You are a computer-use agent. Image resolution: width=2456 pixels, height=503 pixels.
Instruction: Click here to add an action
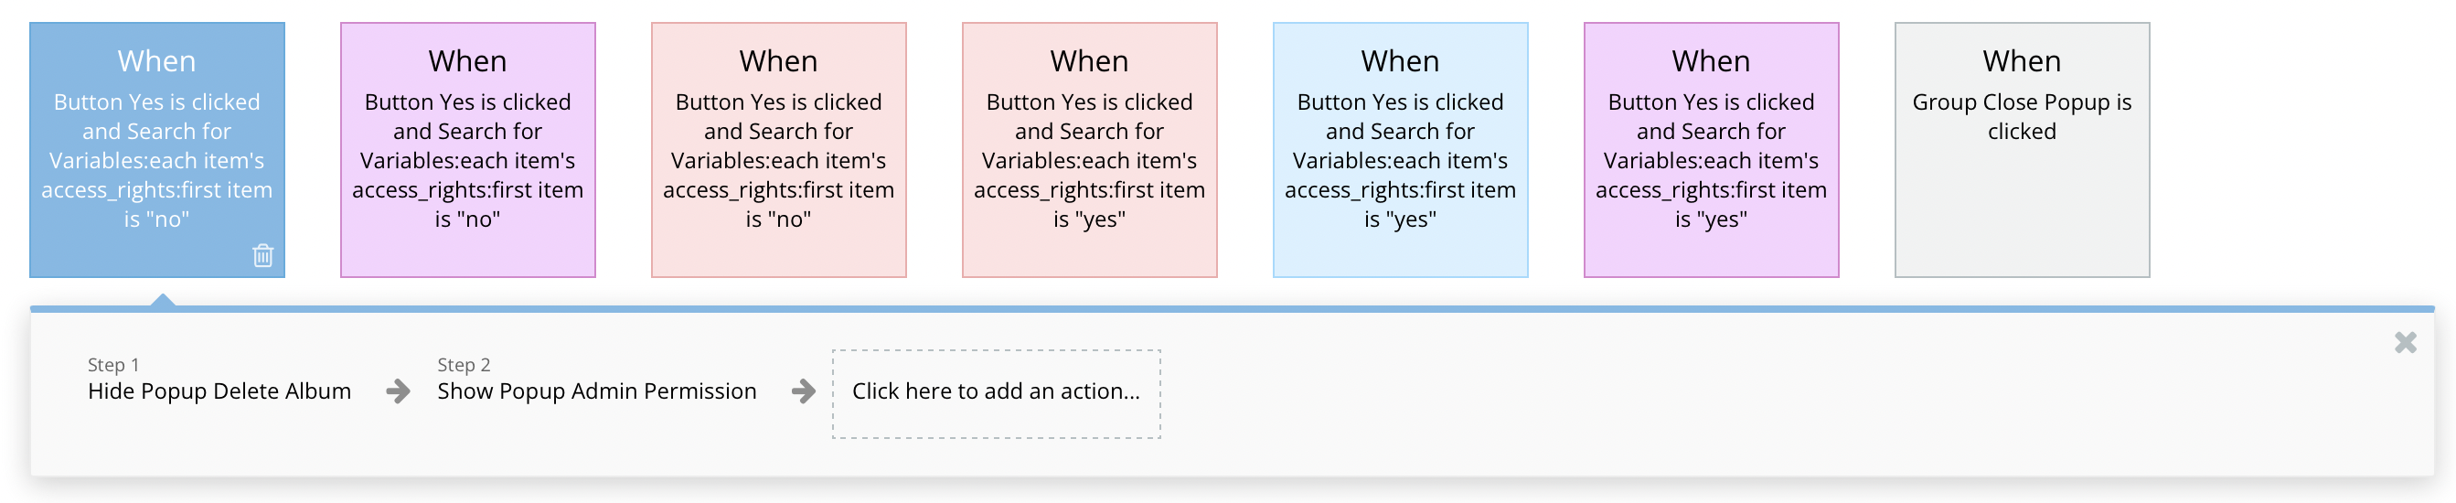pyautogui.click(x=996, y=393)
